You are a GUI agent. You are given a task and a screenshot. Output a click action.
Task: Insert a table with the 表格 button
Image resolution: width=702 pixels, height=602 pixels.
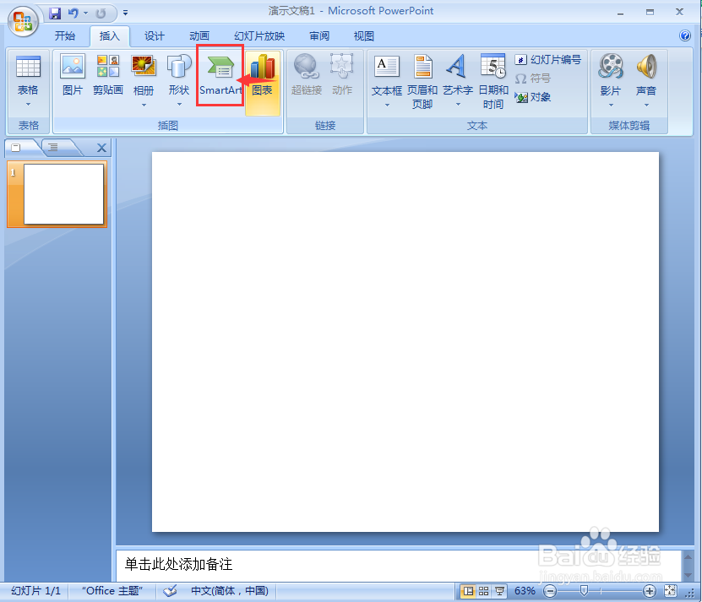tap(28, 81)
